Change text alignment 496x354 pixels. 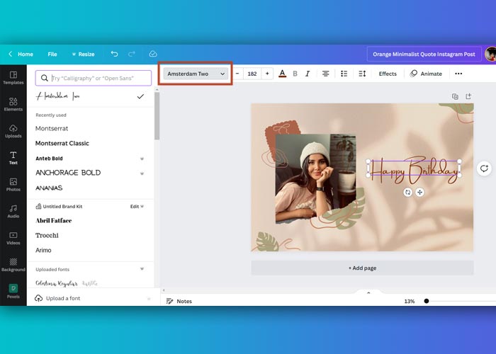(325, 74)
